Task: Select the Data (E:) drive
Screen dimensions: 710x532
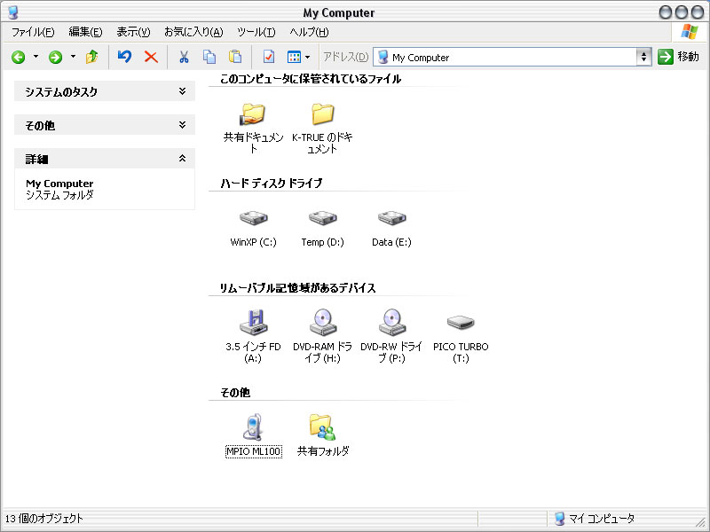Action: pos(391,229)
